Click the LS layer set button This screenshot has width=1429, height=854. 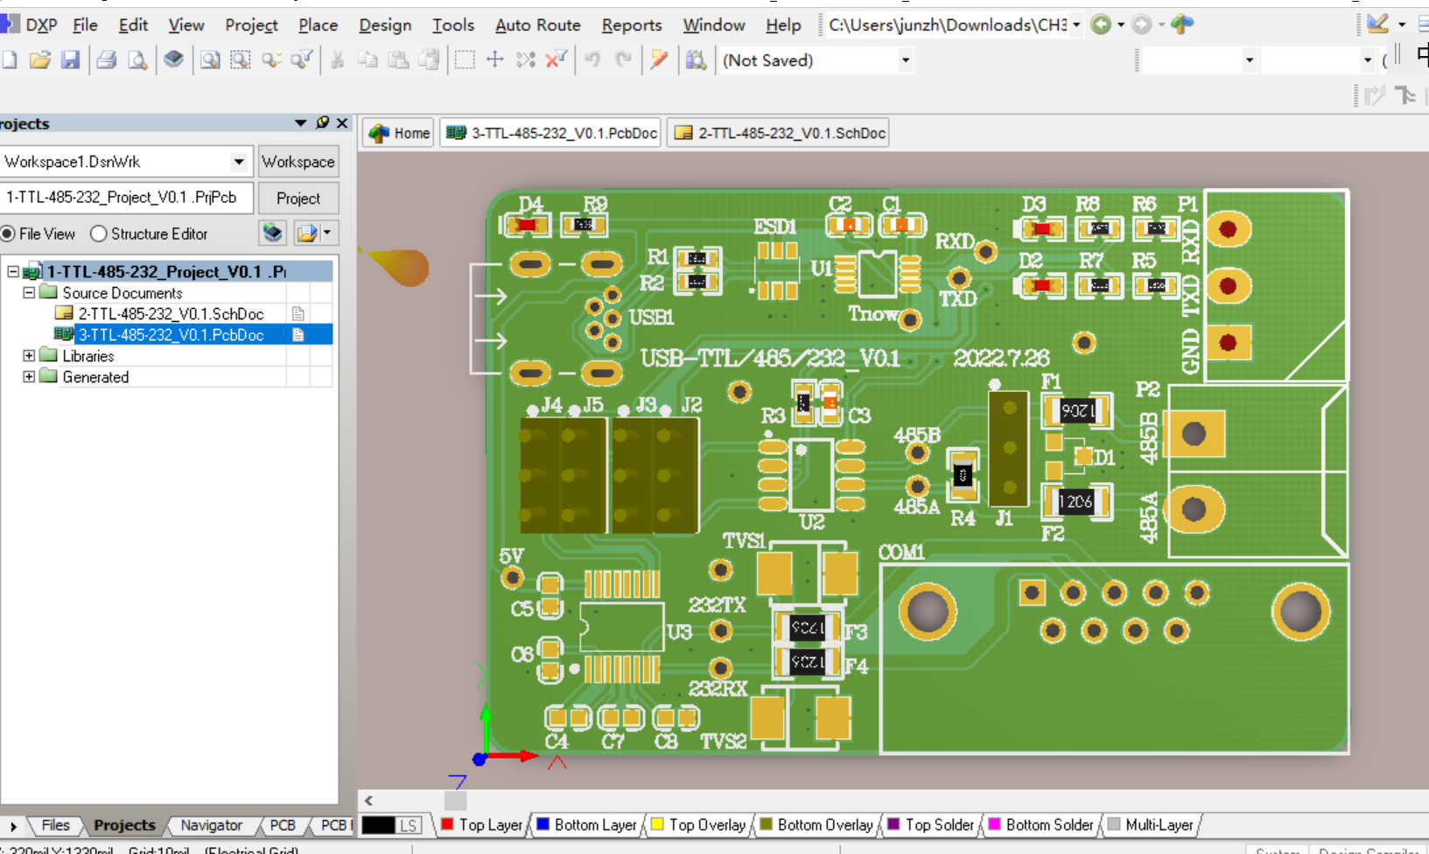pyautogui.click(x=409, y=825)
